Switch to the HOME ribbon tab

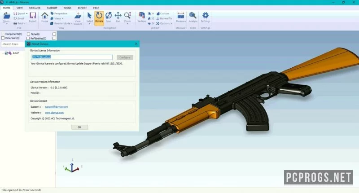6,8
